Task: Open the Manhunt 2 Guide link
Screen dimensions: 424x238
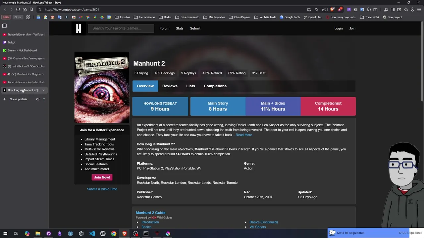Action: coord(150,213)
